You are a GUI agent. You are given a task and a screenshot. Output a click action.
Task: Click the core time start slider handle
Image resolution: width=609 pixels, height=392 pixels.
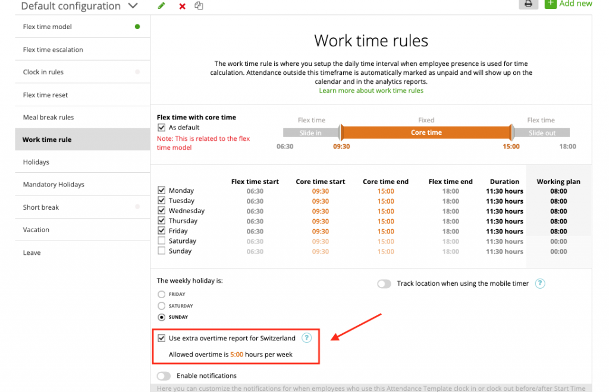tap(341, 132)
